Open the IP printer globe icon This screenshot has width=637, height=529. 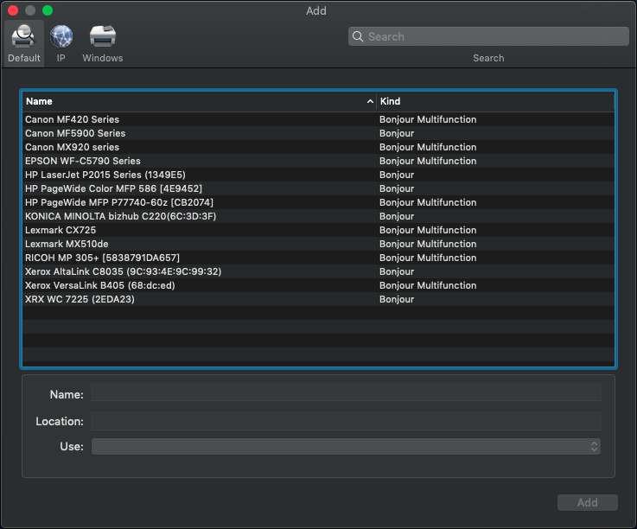(x=61, y=36)
